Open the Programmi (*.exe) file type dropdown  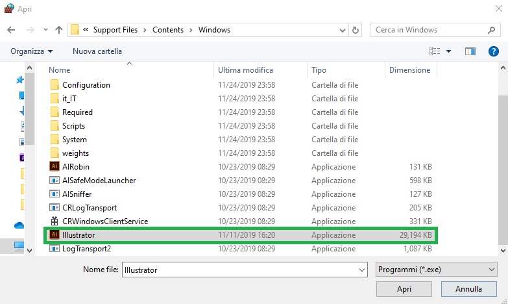[437, 270]
